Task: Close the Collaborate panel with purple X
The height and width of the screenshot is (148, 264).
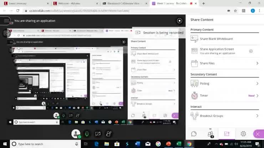Action: coord(258,134)
